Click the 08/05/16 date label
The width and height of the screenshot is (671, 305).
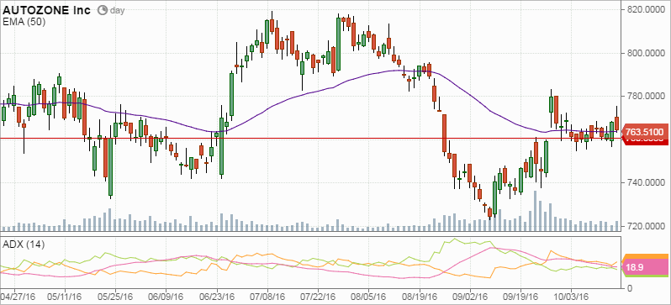pos(367,296)
